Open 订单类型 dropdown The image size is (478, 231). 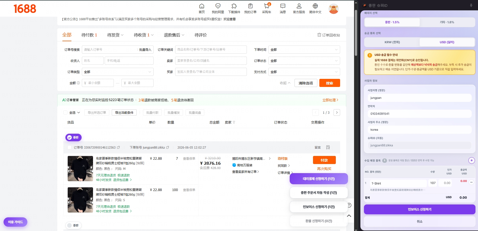[118, 72]
